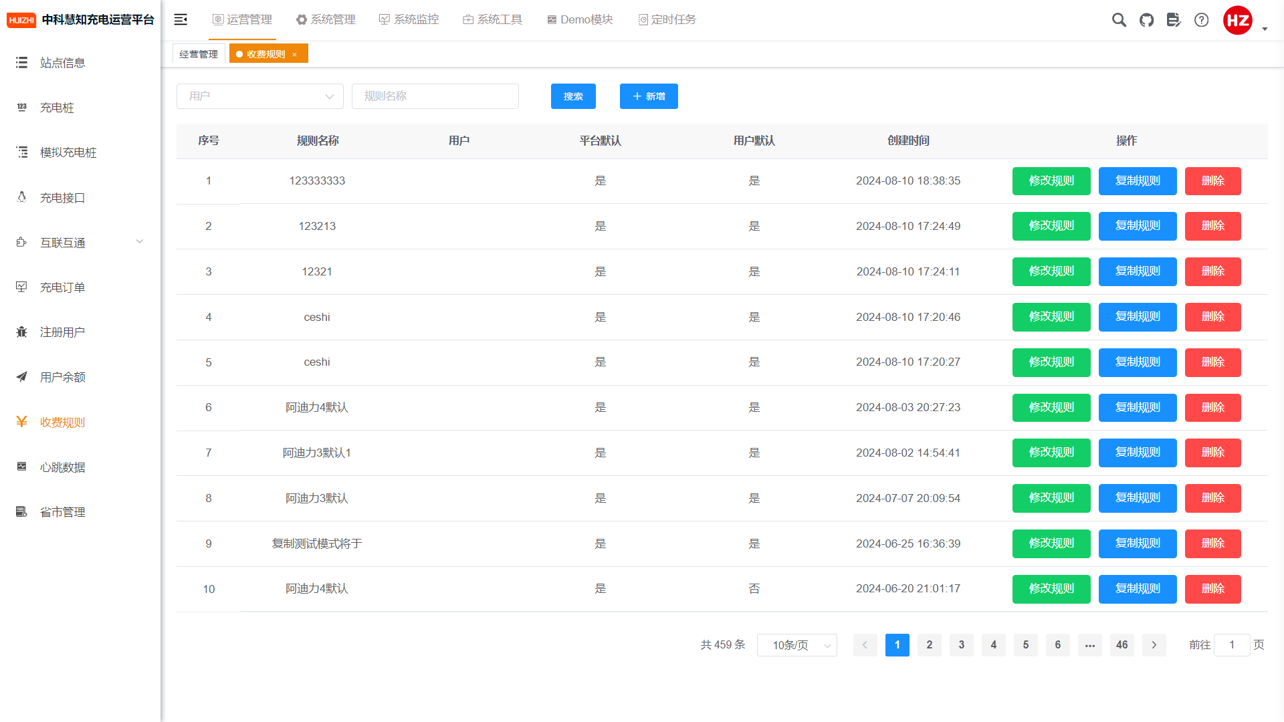Click the 2024-08-10 18:38:35 timestamp cell
This screenshot has height=722, width=1284.
908,181
